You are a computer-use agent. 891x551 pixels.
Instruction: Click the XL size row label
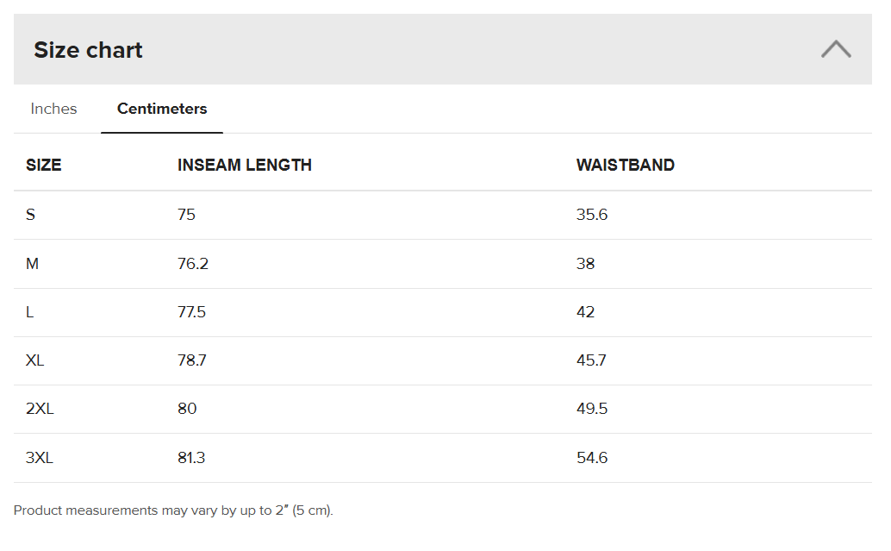[35, 360]
